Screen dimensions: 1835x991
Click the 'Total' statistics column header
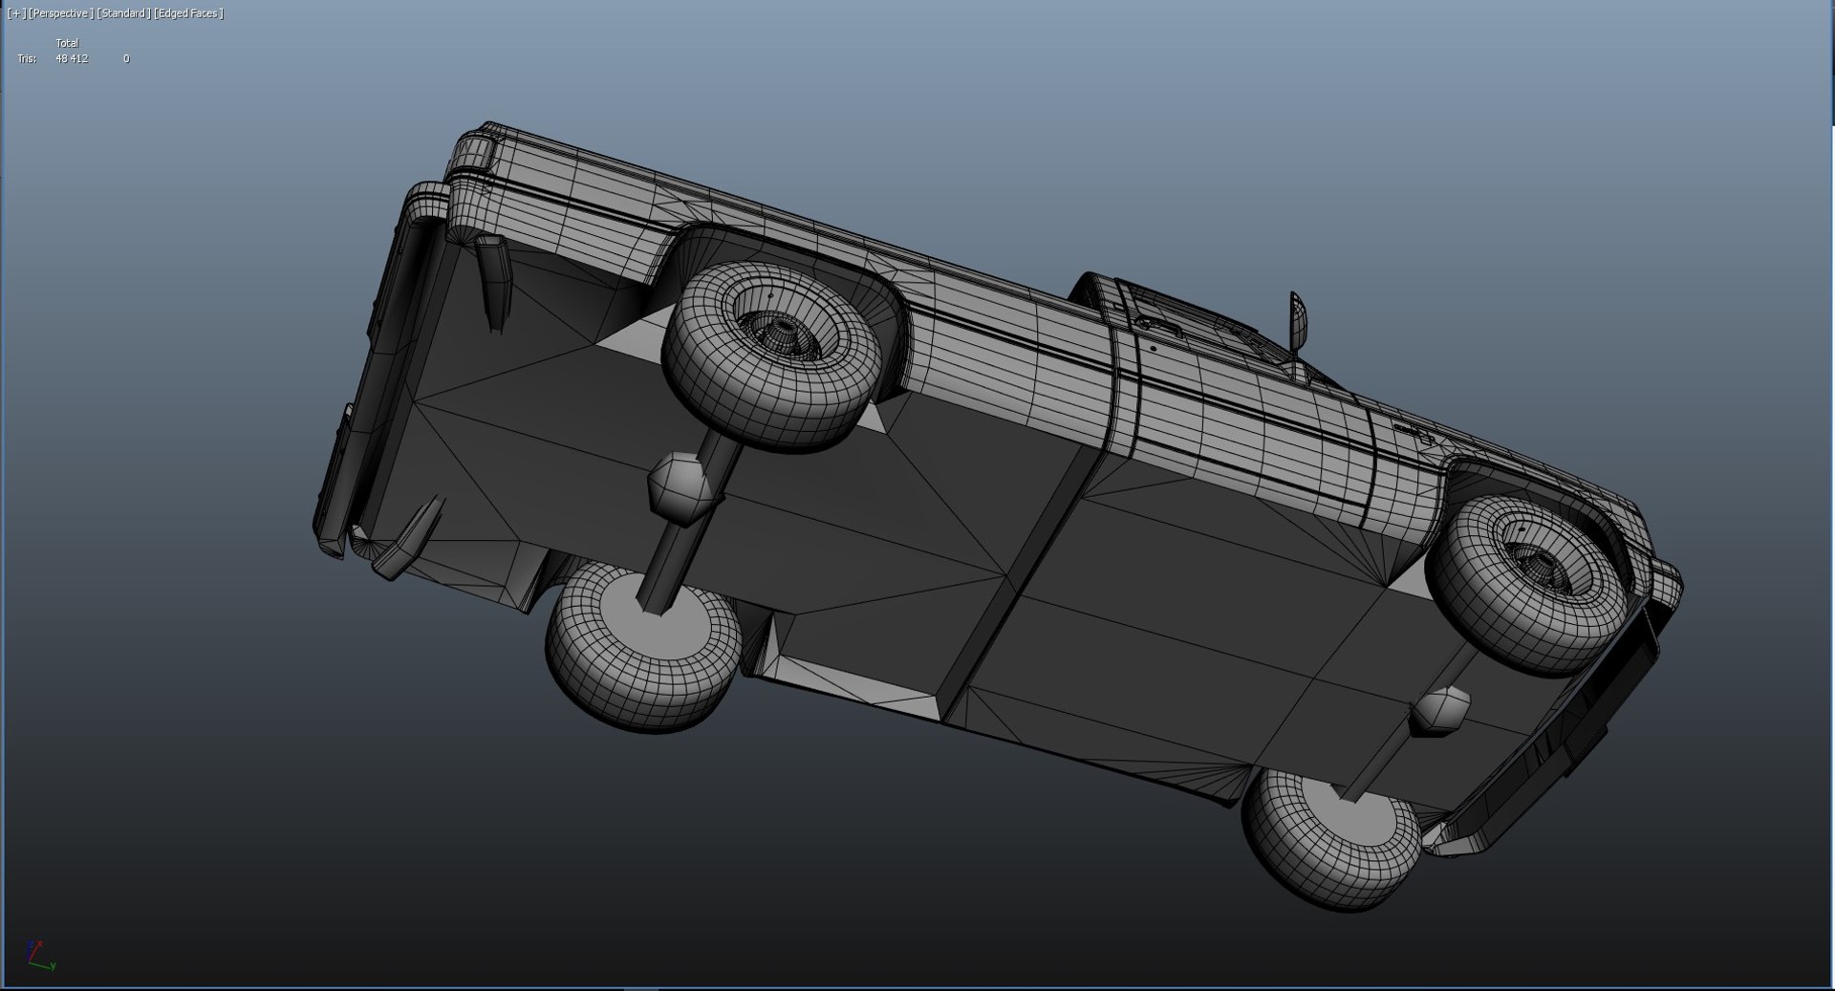[67, 43]
